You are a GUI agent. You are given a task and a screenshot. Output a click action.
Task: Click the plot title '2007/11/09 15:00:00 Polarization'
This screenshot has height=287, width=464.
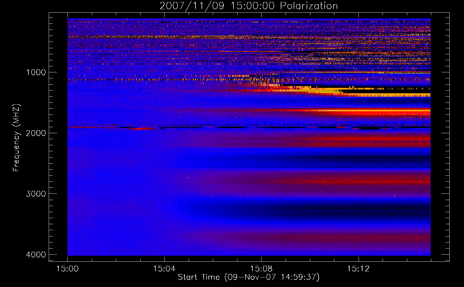249,6
